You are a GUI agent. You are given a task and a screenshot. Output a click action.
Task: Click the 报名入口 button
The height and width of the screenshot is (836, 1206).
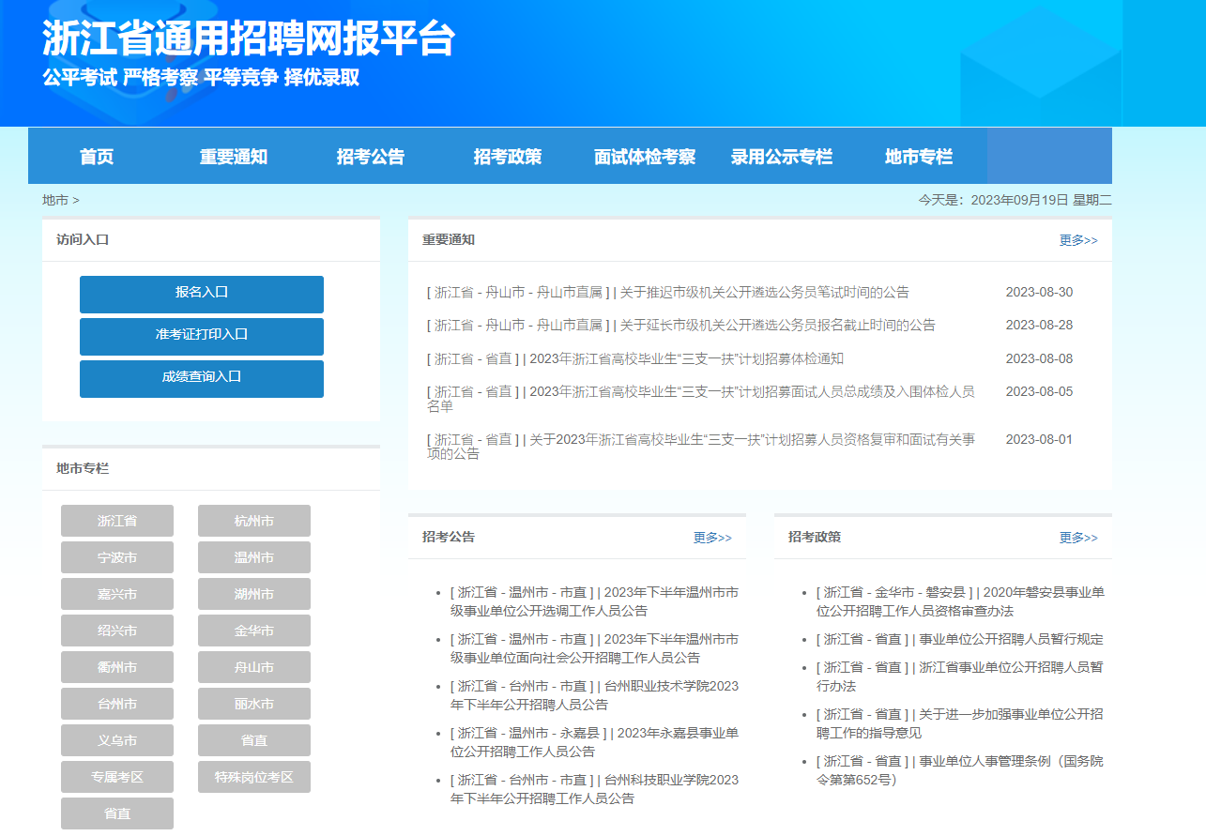coord(201,294)
